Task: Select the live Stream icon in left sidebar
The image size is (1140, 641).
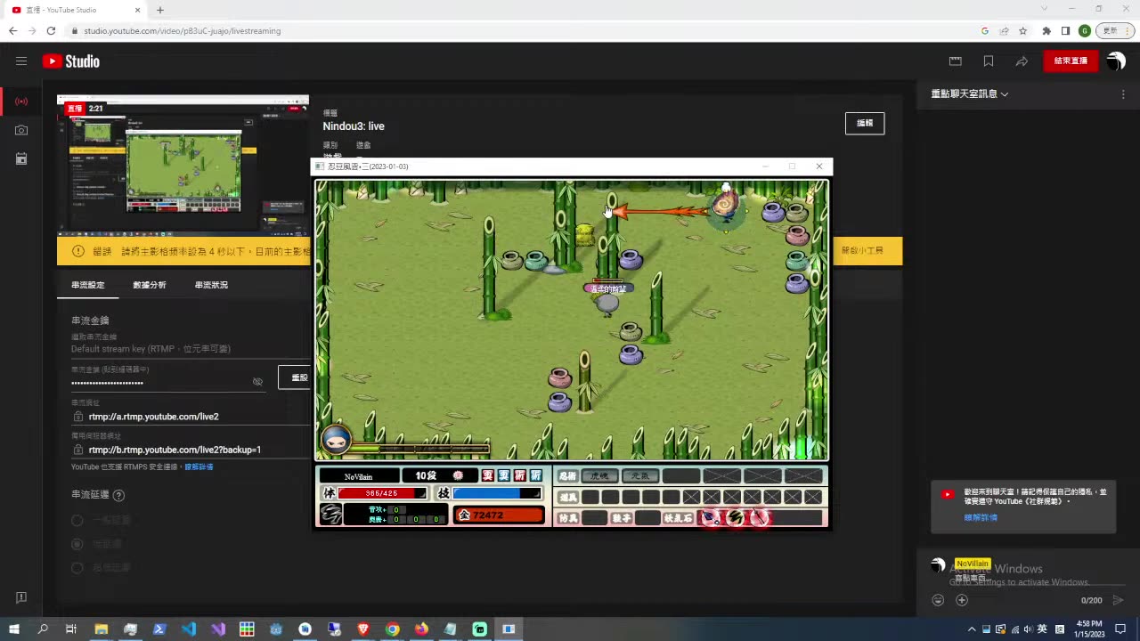Action: 21,101
